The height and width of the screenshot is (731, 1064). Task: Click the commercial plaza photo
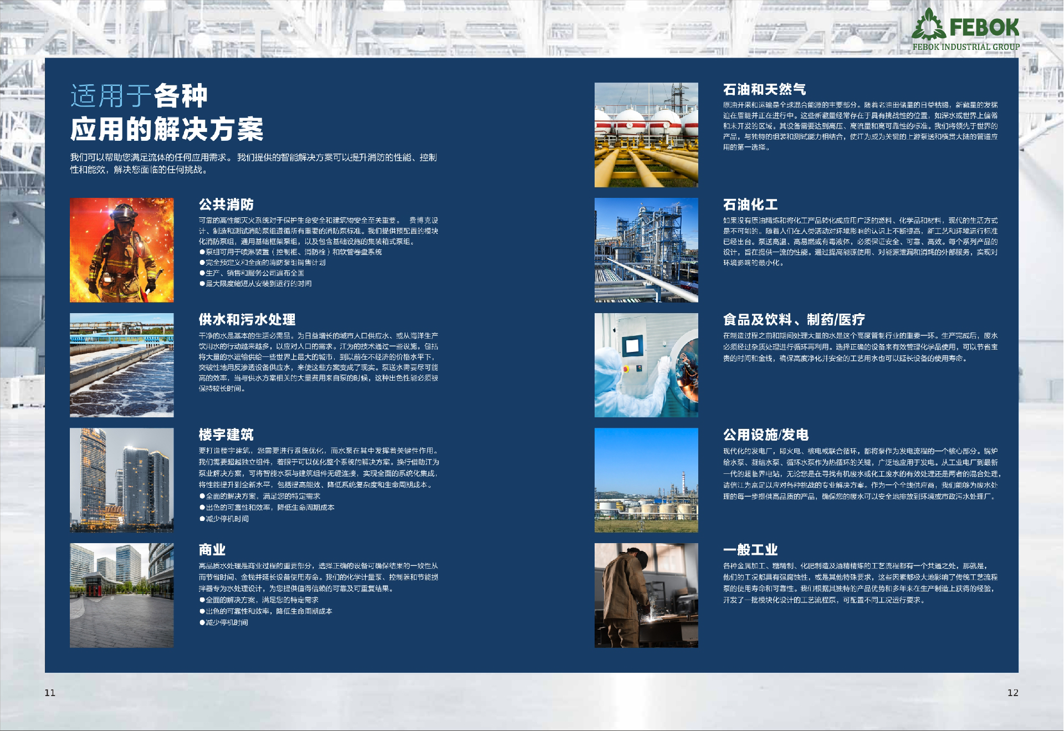click(121, 595)
